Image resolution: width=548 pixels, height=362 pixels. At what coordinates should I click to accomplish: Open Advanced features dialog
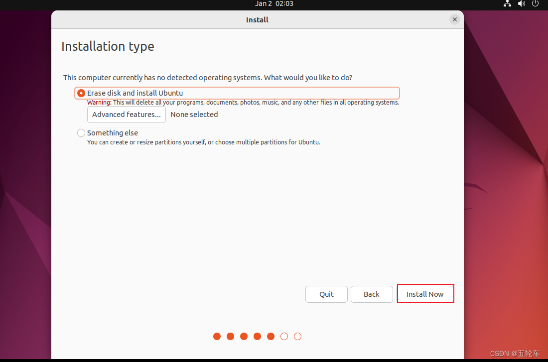pyautogui.click(x=127, y=115)
